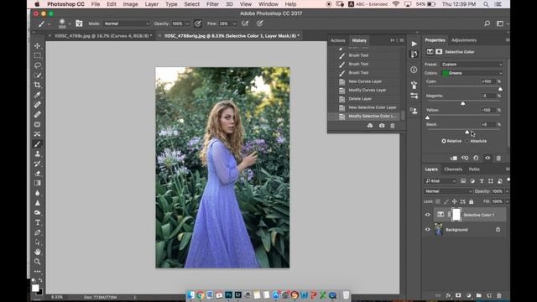Select the Zoom tool
This screenshot has width=537, height=302.
pos(38,262)
